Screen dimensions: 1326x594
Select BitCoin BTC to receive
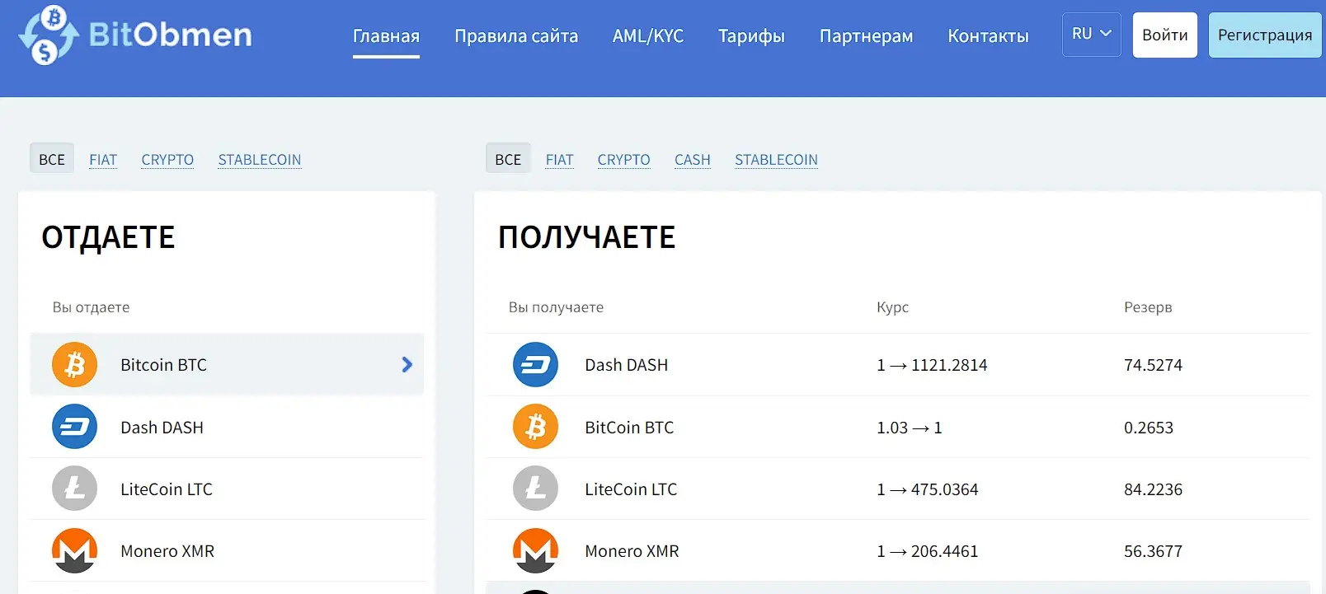[897, 427]
